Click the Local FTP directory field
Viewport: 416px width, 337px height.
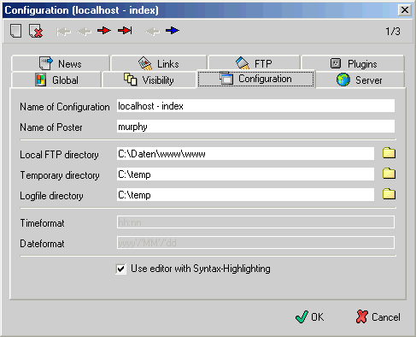pos(245,154)
